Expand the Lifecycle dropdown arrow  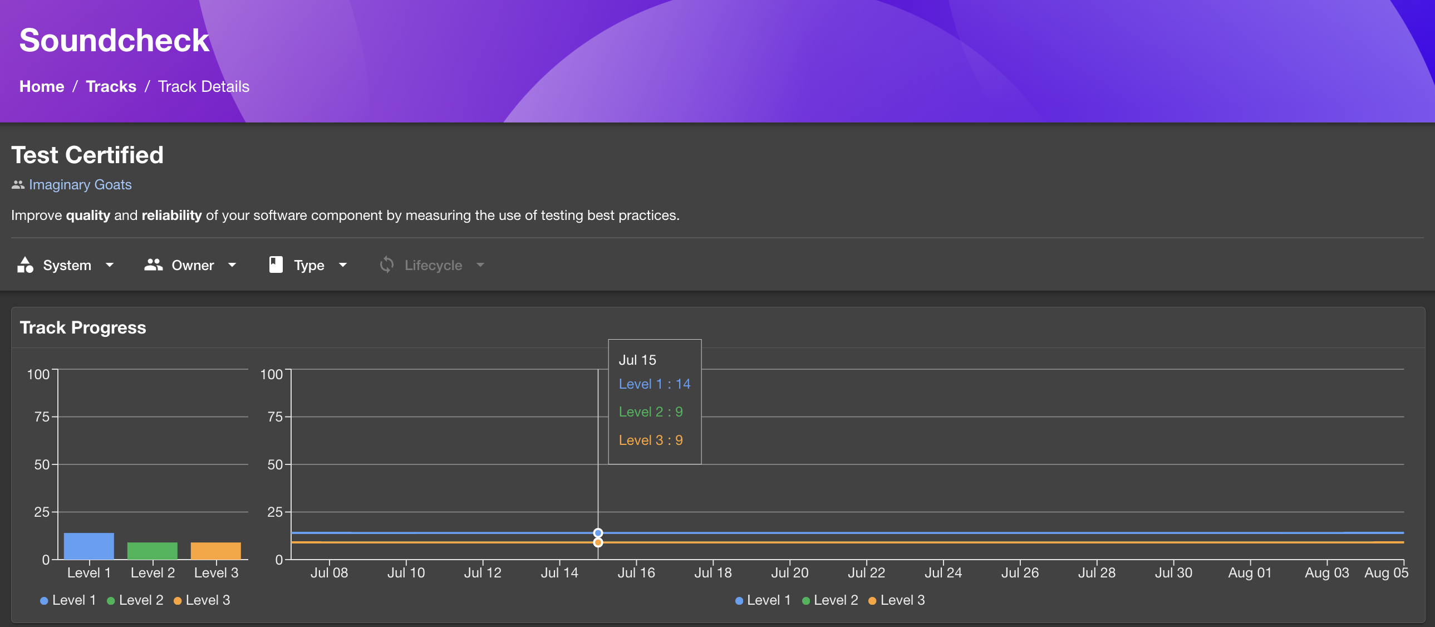click(481, 265)
